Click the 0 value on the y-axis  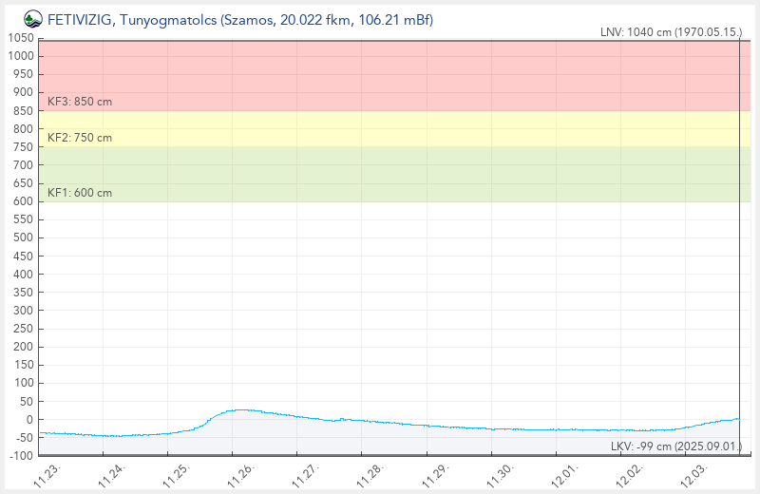click(30, 420)
